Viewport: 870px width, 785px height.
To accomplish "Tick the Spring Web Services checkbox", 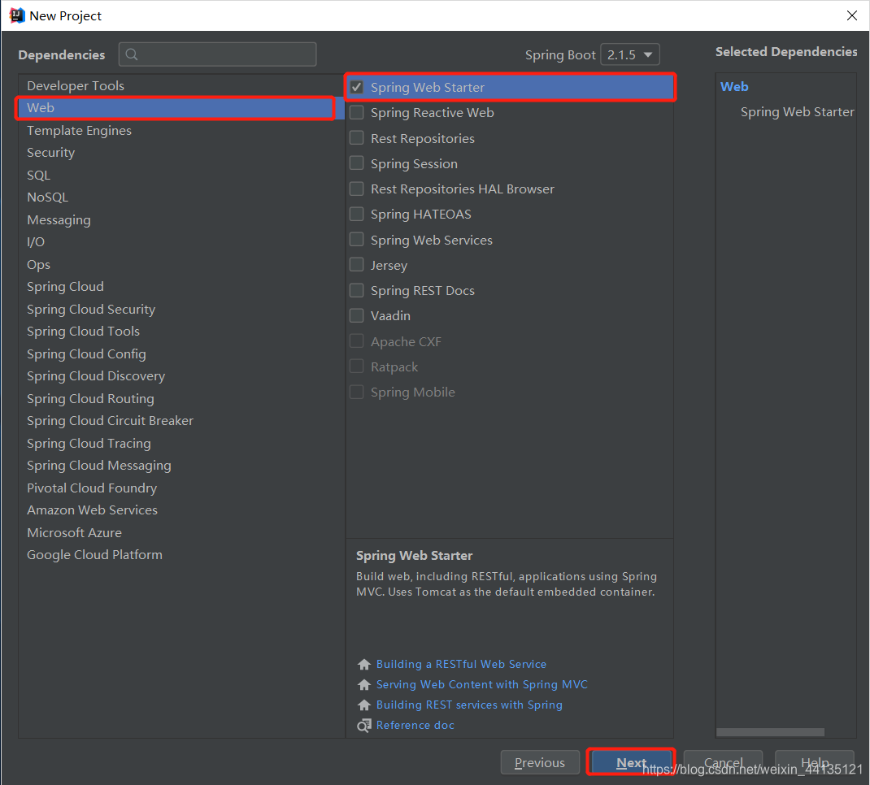I will 357,240.
